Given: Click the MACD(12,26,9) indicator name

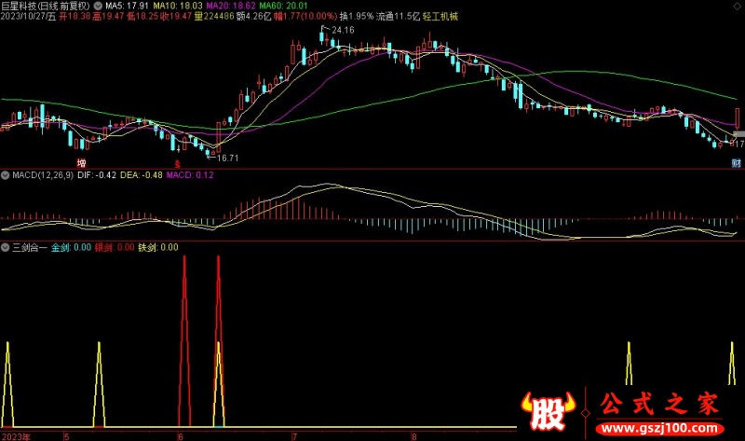Looking at the screenshot, I should [43, 175].
